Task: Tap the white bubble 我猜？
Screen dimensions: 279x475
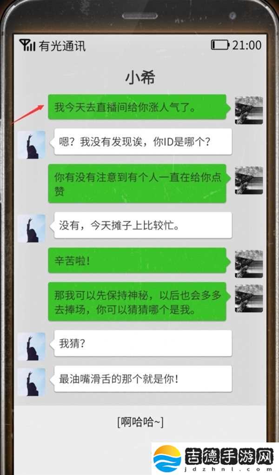Action: [141, 343]
